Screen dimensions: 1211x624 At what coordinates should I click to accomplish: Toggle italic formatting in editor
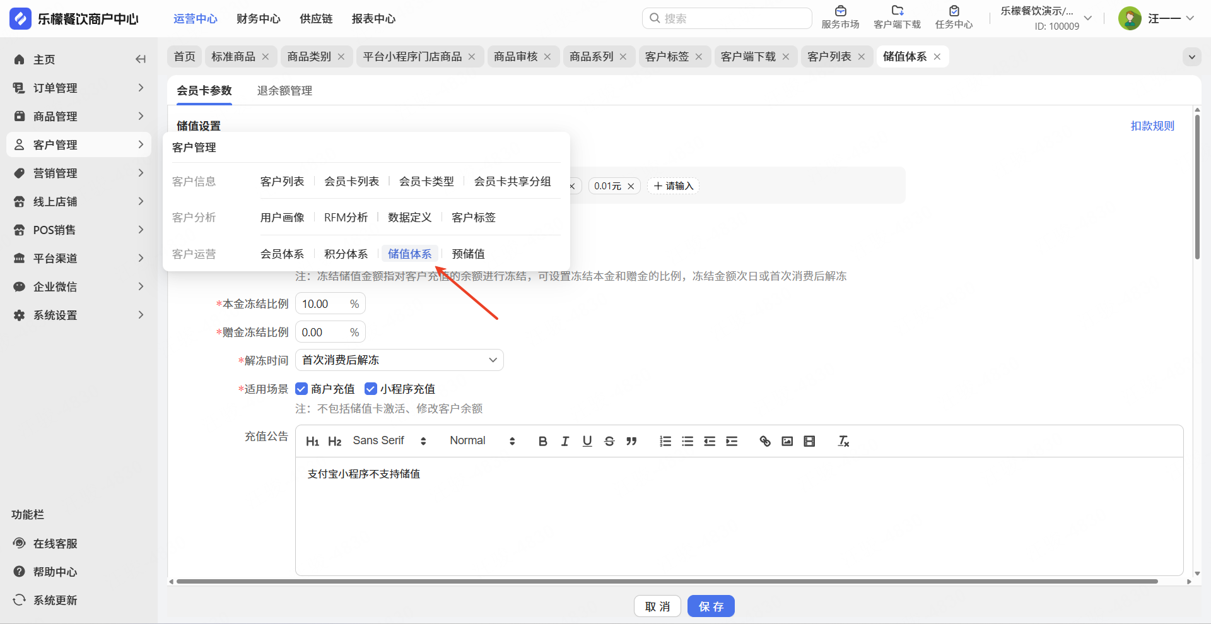565,441
